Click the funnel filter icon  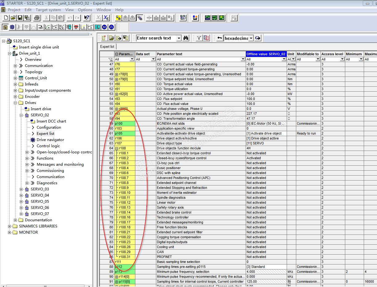(x=199, y=38)
